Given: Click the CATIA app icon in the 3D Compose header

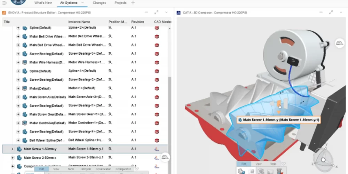Looking at the screenshot, I should pyautogui.click(x=179, y=13).
